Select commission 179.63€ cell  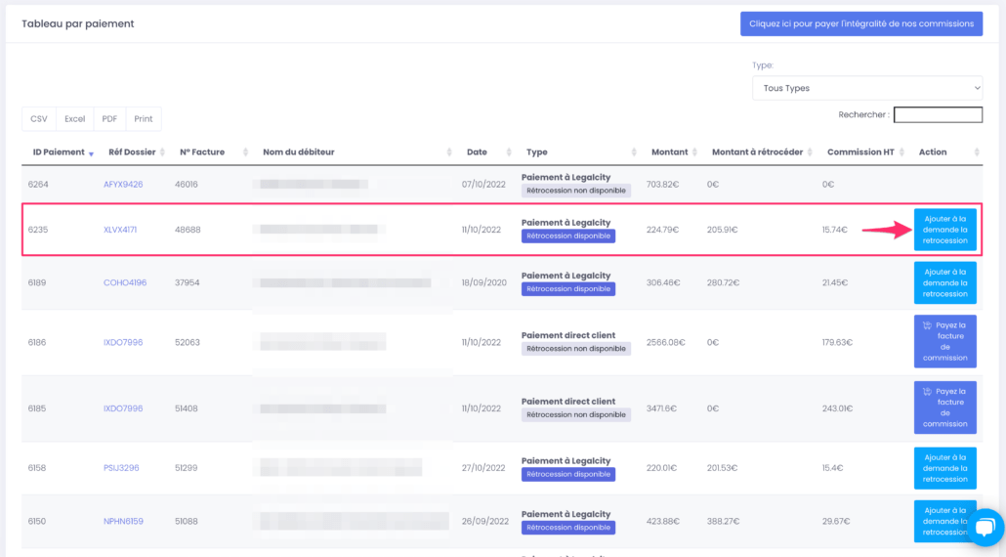click(x=837, y=342)
